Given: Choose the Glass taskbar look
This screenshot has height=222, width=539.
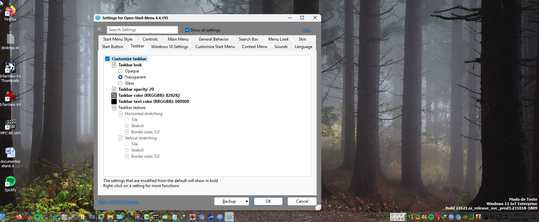Looking at the screenshot, I should coord(120,83).
